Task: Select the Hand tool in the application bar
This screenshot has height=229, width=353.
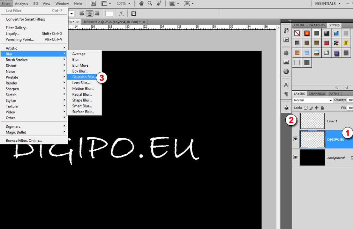Action: (141, 3)
